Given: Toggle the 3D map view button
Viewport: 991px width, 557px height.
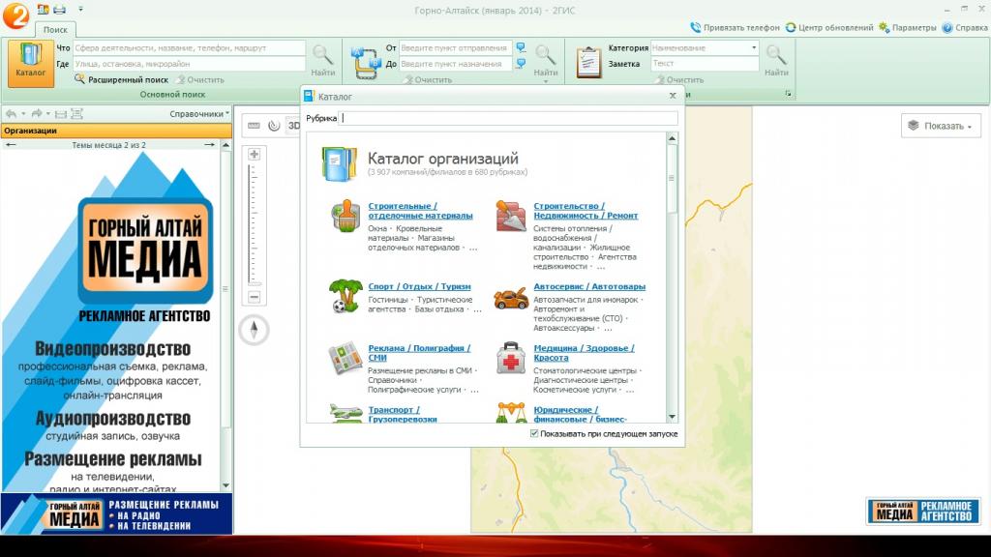Looking at the screenshot, I should pyautogui.click(x=293, y=125).
